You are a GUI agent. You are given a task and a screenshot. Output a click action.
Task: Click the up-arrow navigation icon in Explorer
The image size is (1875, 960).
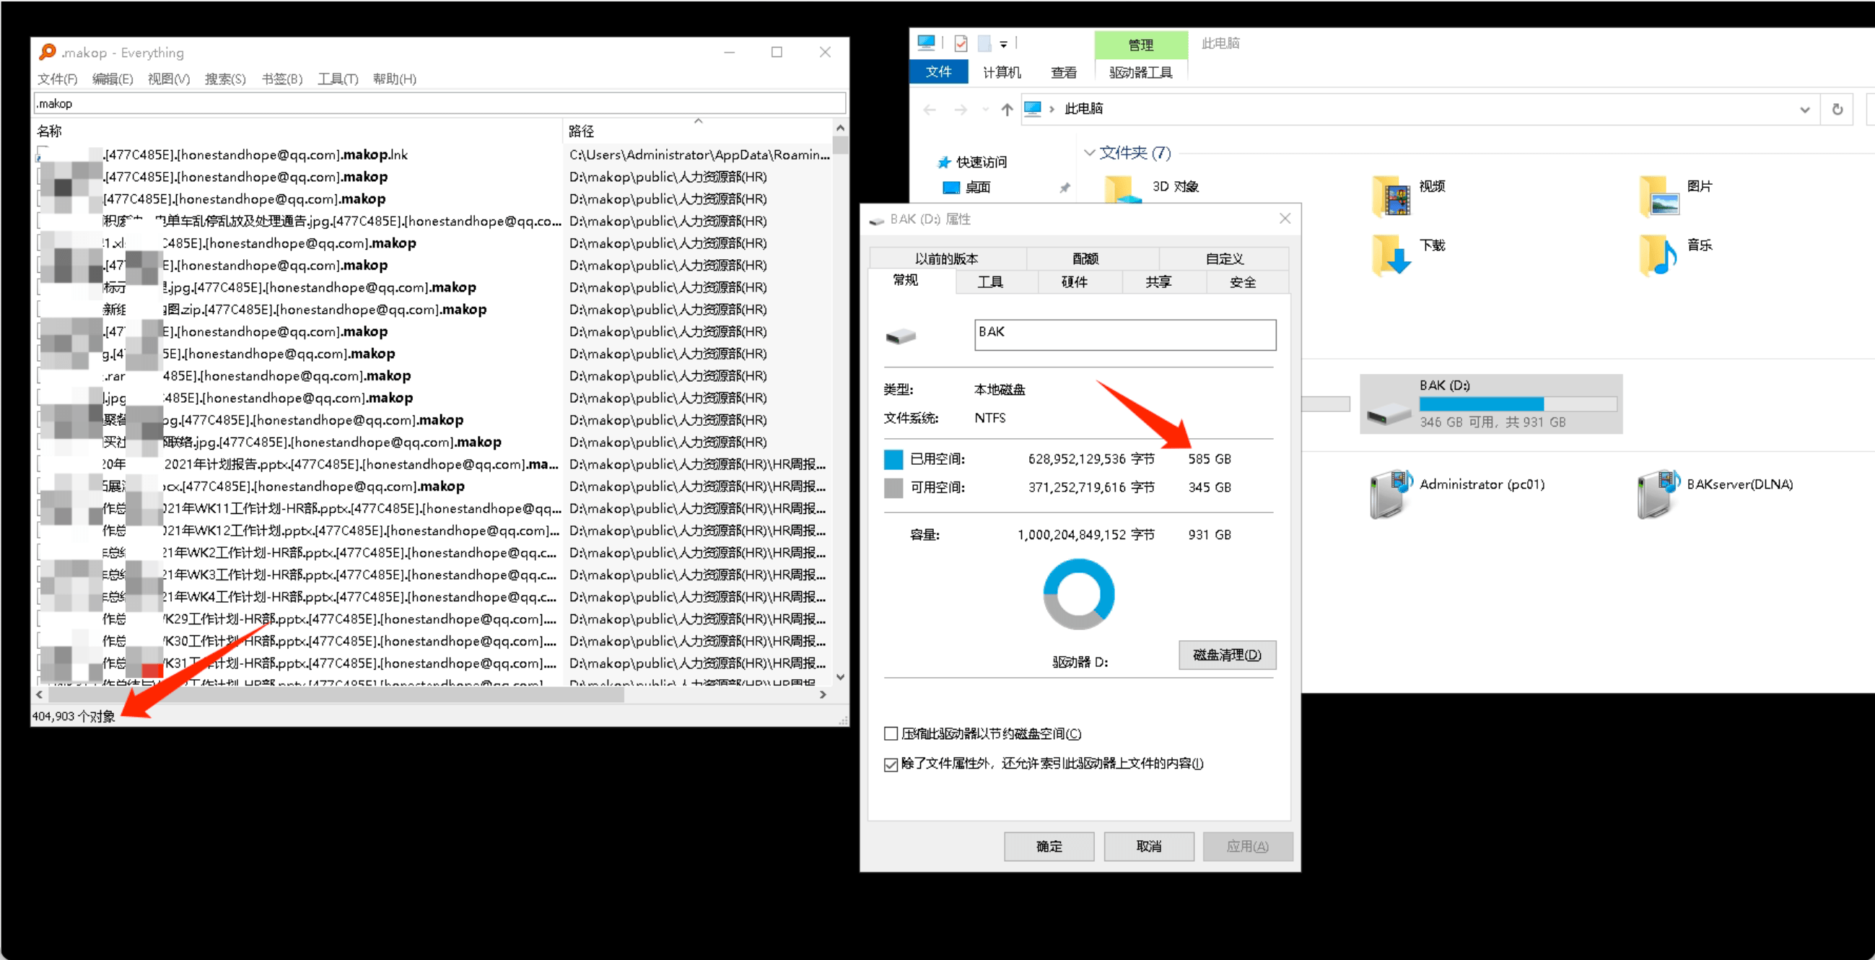click(x=1006, y=109)
